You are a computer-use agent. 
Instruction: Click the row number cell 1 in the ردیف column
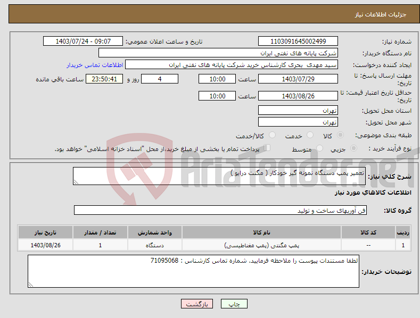(403, 245)
